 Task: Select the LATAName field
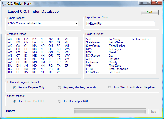[93, 72]
